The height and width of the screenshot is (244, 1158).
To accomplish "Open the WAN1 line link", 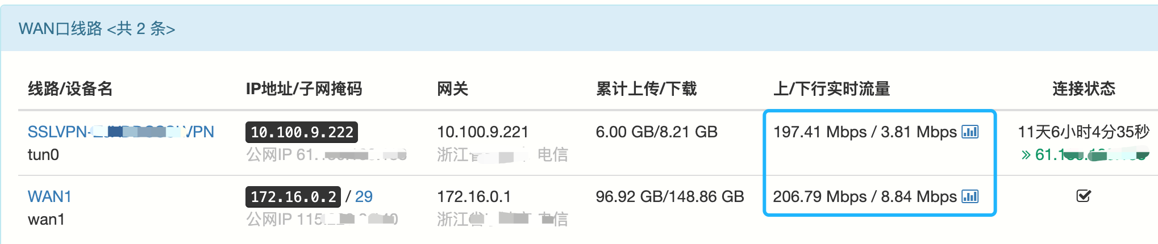I will pos(49,197).
